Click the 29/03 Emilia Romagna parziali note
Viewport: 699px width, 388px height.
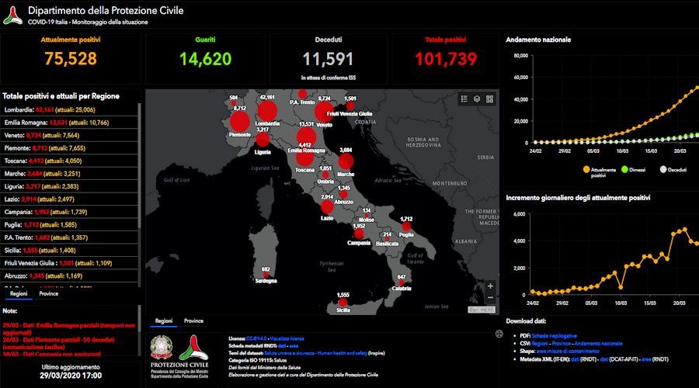click(x=69, y=329)
